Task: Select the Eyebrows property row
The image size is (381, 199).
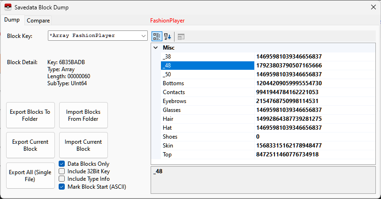Action: 268,101
